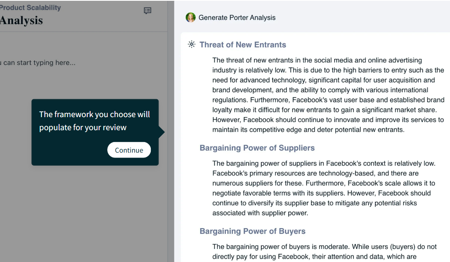Select the Threat of New Entrants heading

click(x=243, y=45)
